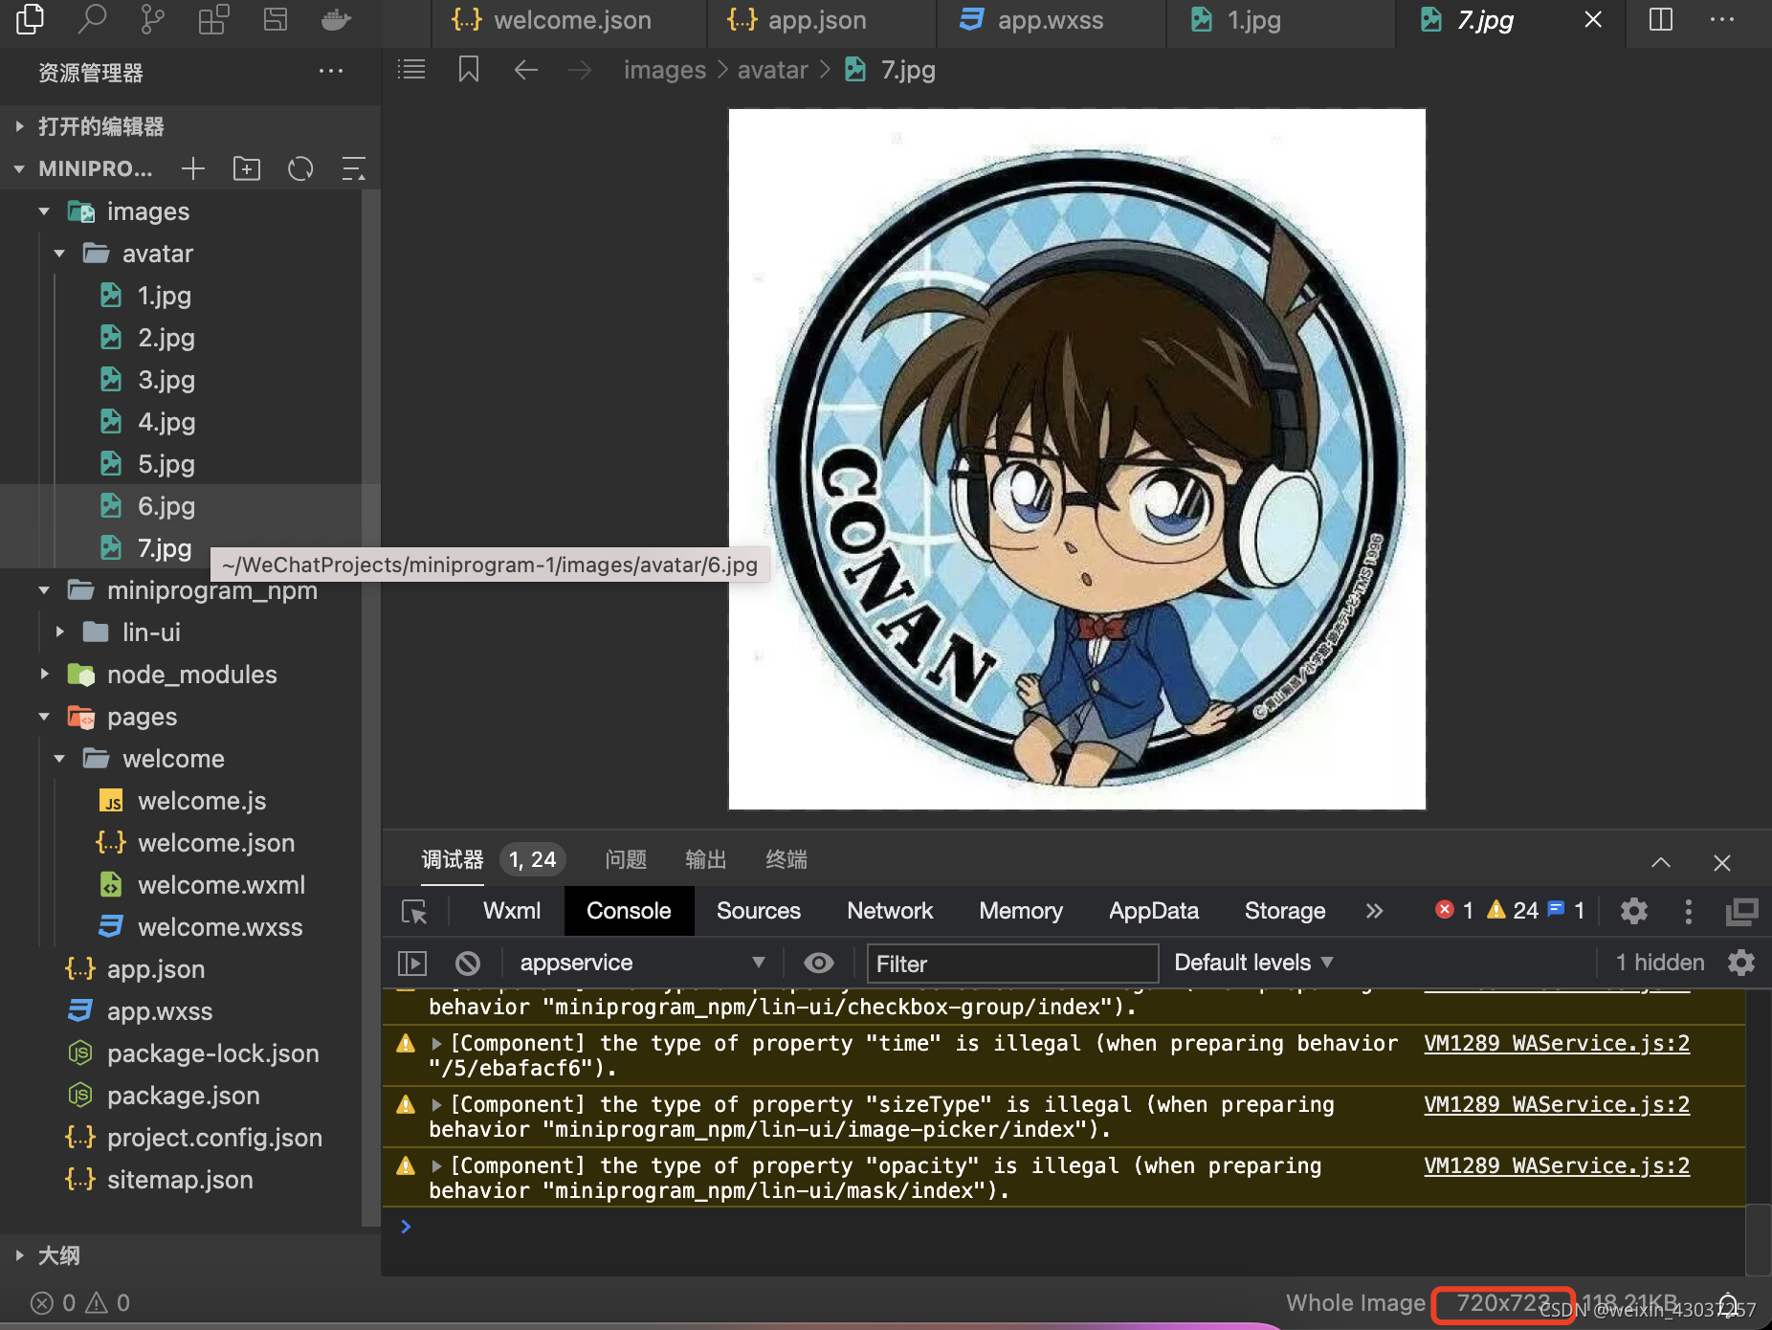1772x1330 pixels.
Task: Open 3.jpg in the file tree
Action: (x=166, y=380)
